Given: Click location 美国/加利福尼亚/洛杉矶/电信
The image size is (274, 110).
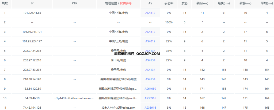Looking at the screenshot, I should [x=118, y=79].
